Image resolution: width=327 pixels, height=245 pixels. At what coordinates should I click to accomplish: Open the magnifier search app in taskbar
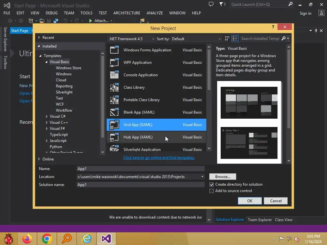click(x=67, y=239)
